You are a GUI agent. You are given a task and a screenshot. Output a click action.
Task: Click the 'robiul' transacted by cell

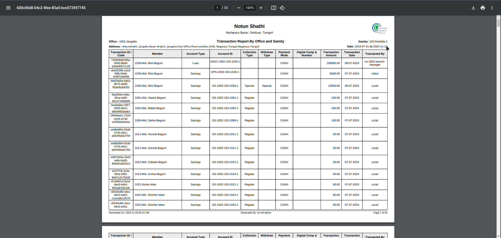375,74
